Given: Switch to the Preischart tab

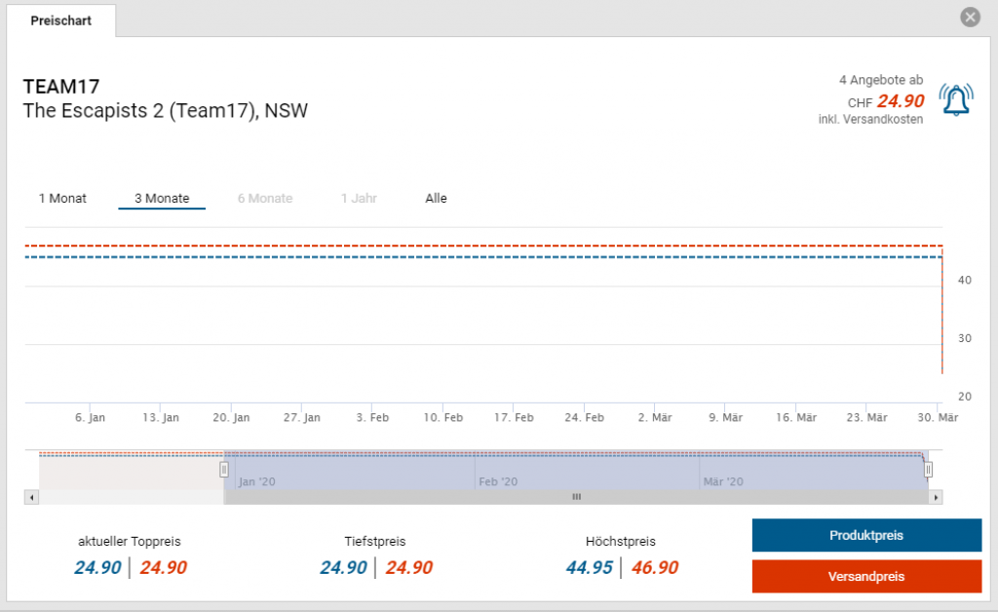Looking at the screenshot, I should tap(60, 20).
